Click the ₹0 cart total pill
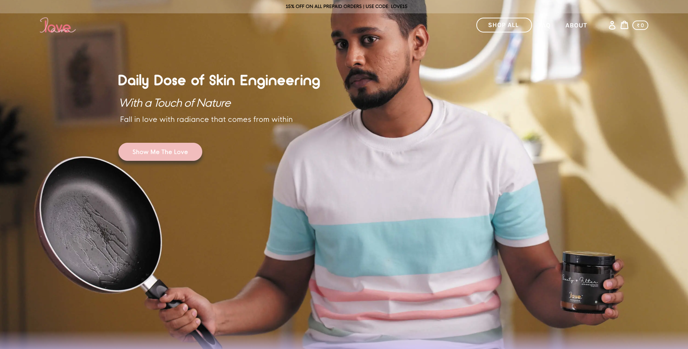688x349 pixels. click(x=640, y=25)
